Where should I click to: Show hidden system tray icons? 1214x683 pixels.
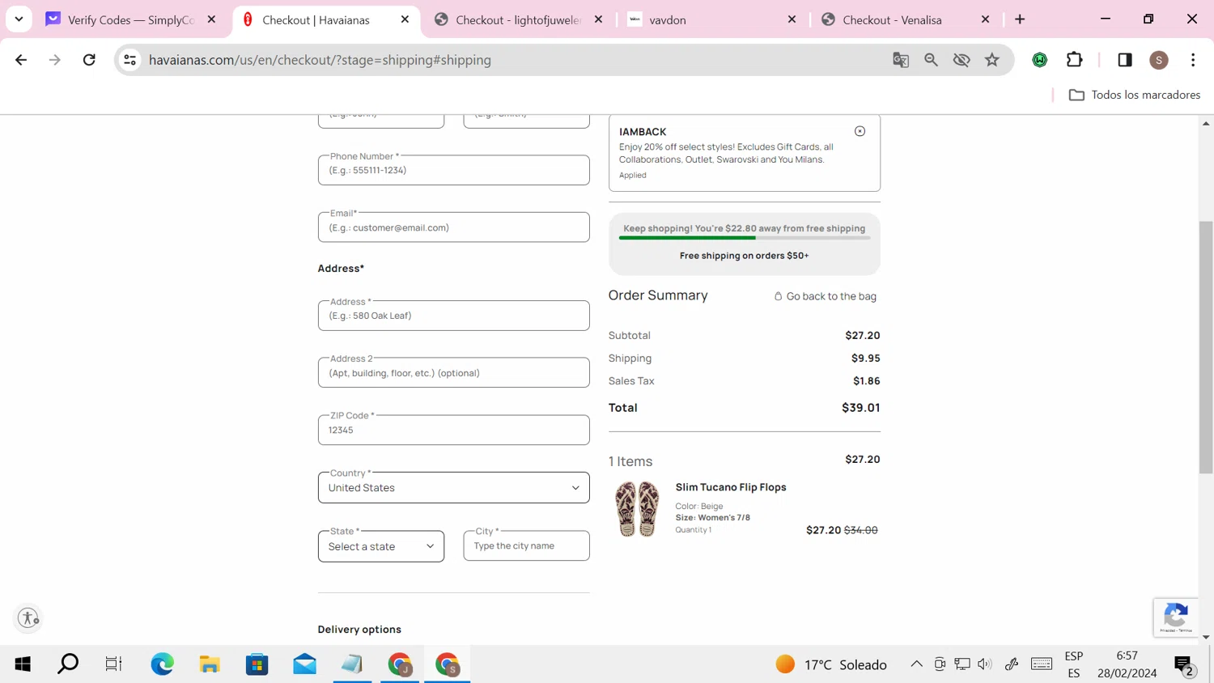coord(916,664)
